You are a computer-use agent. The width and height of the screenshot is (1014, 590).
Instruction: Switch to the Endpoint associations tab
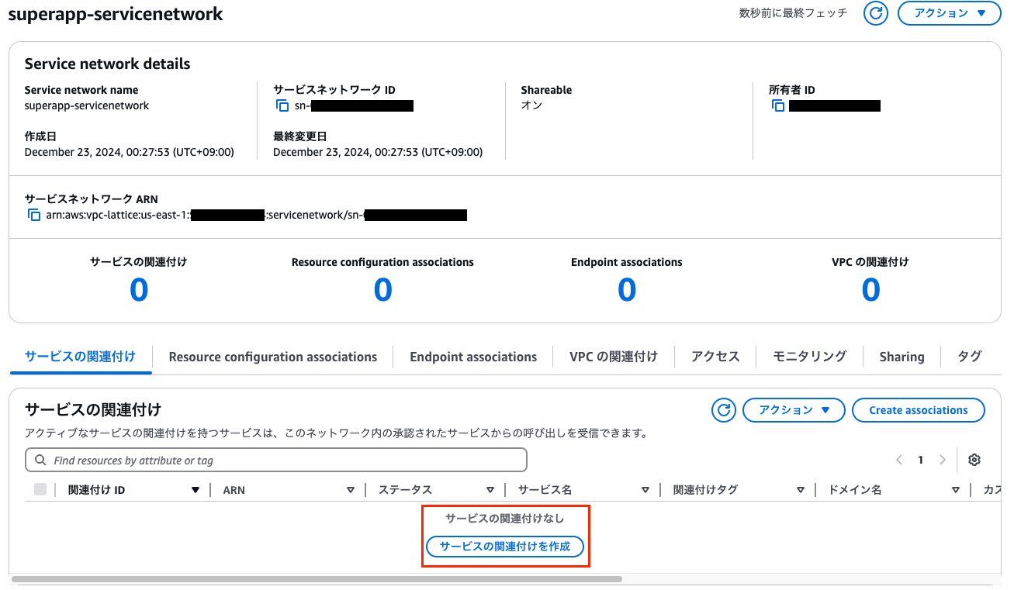point(473,357)
